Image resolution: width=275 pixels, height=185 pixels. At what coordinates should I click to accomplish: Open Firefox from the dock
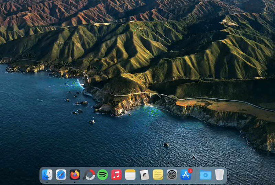coord(75,175)
